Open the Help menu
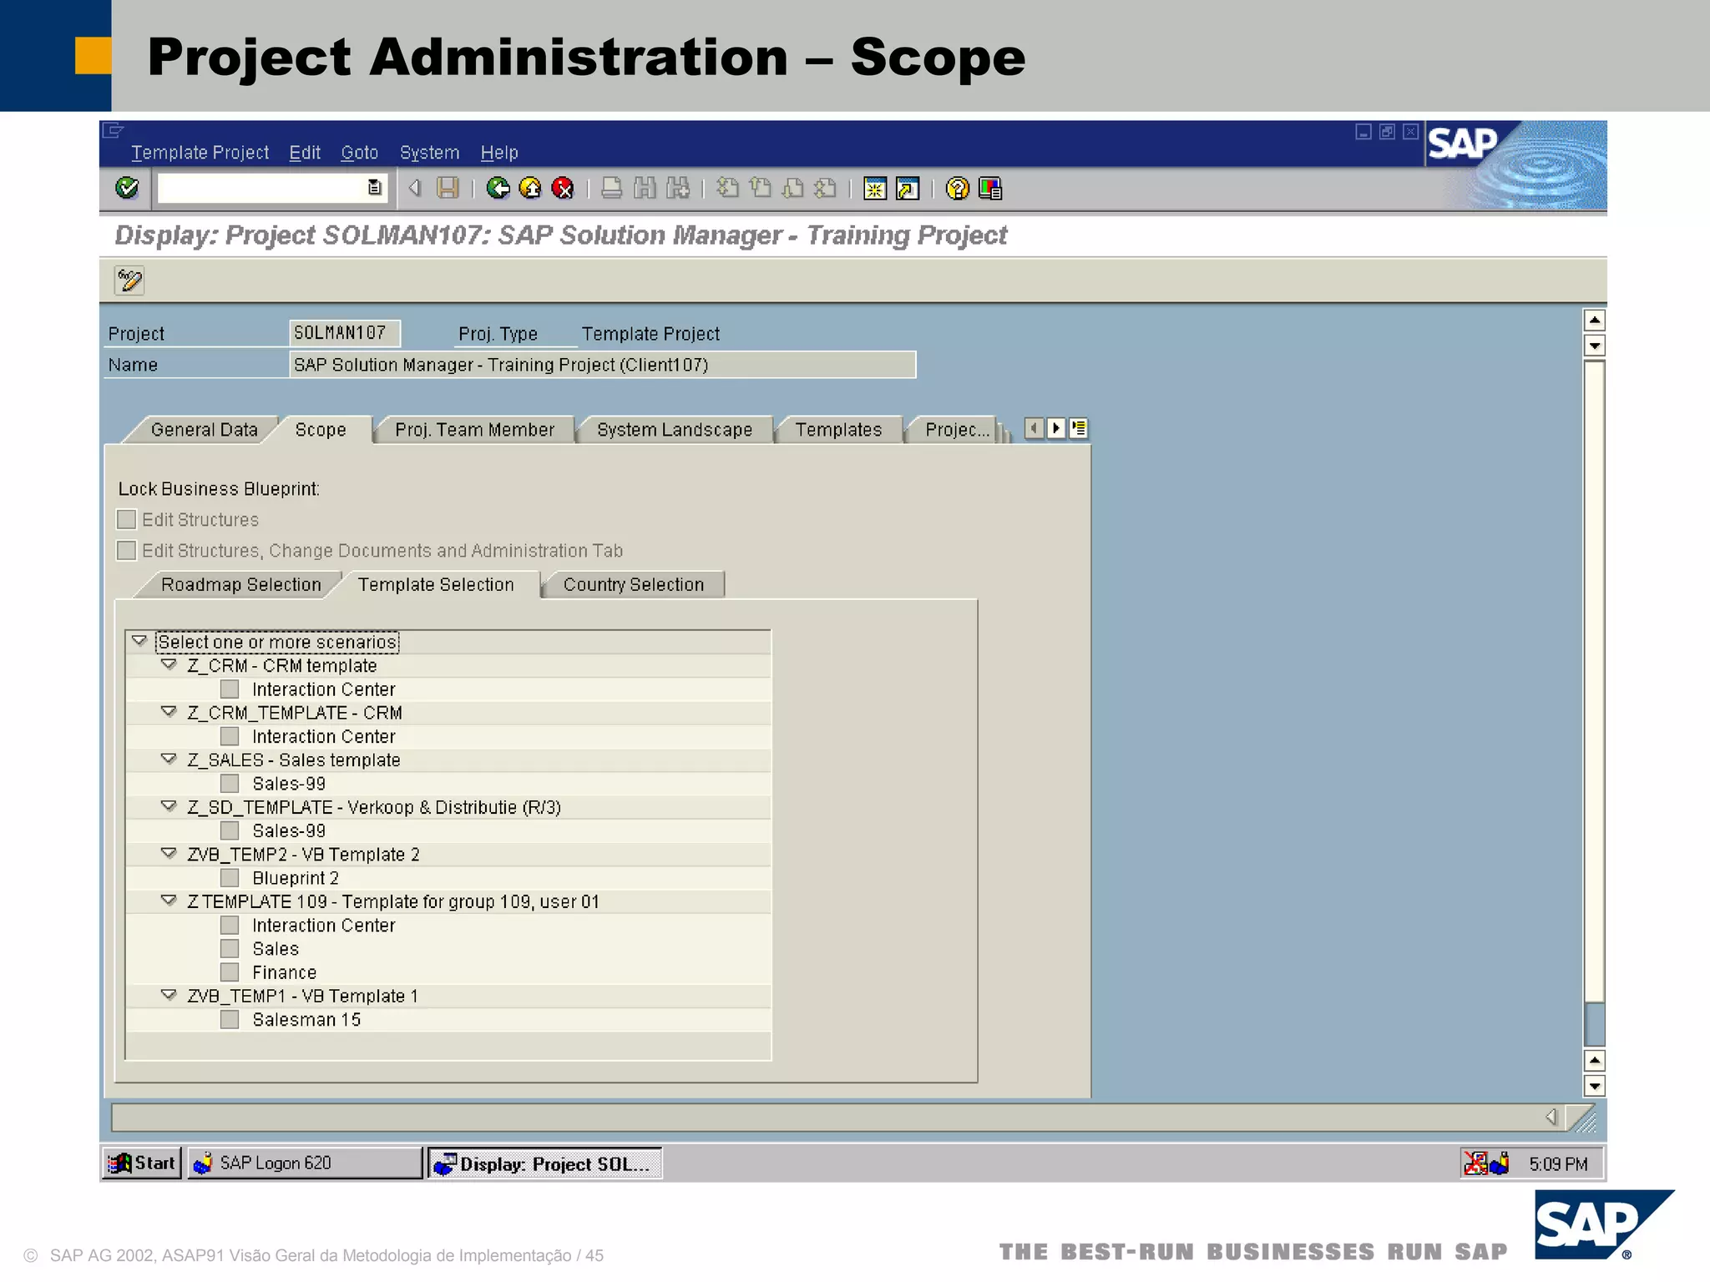 (499, 153)
